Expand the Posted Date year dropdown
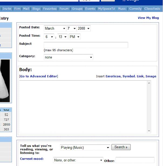The width and height of the screenshot is (163, 166). (84, 28)
